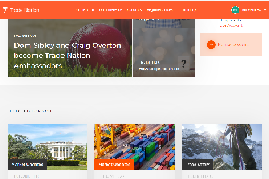Open the Community menu
269x179 pixels.
tap(187, 10)
